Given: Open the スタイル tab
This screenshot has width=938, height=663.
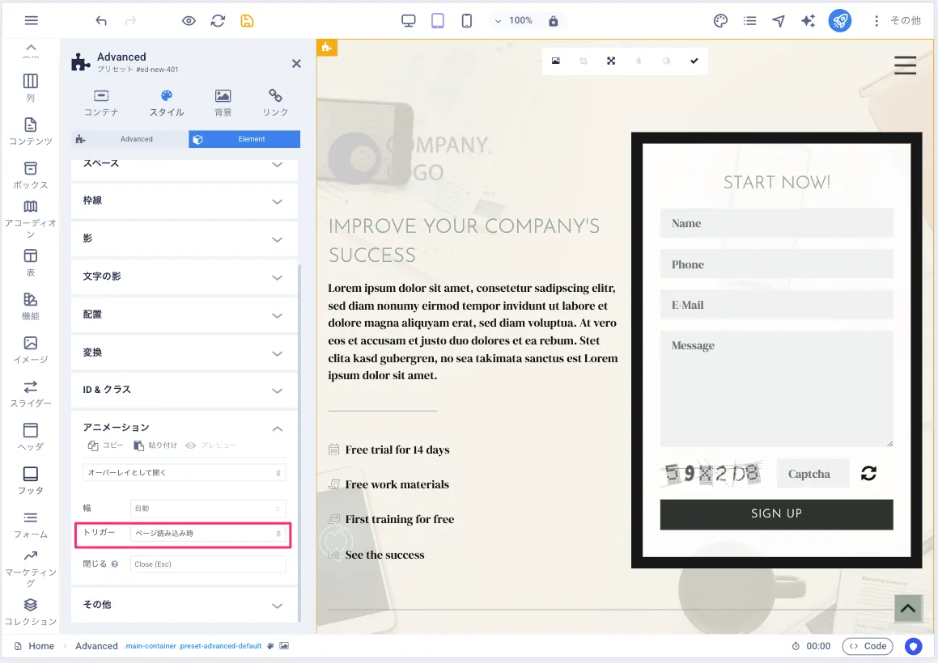Looking at the screenshot, I should pos(166,103).
